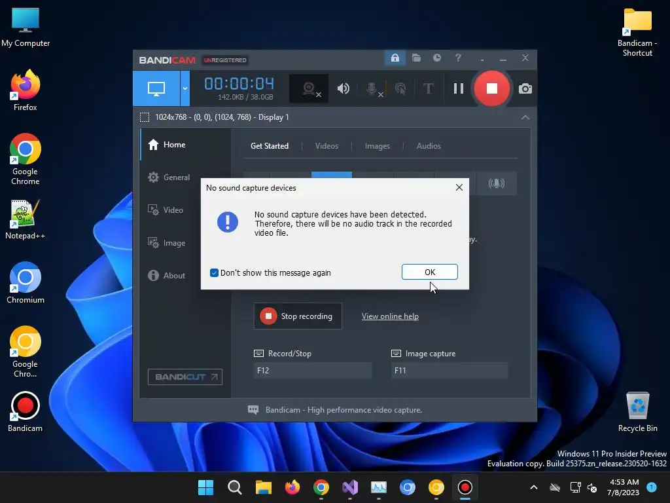Open the About section
The image size is (670, 503).
pyautogui.click(x=186, y=276)
